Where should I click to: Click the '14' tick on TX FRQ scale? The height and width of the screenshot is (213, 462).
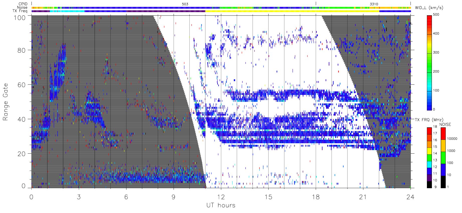tap(435, 153)
